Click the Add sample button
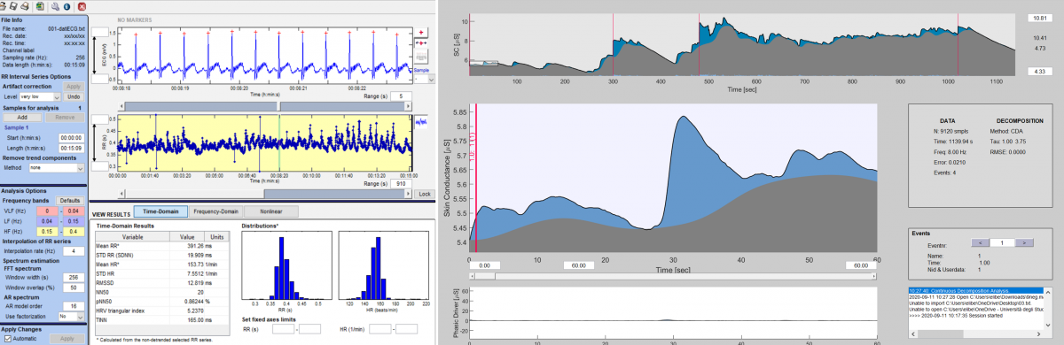This screenshot has width=1064, height=345. point(21,117)
